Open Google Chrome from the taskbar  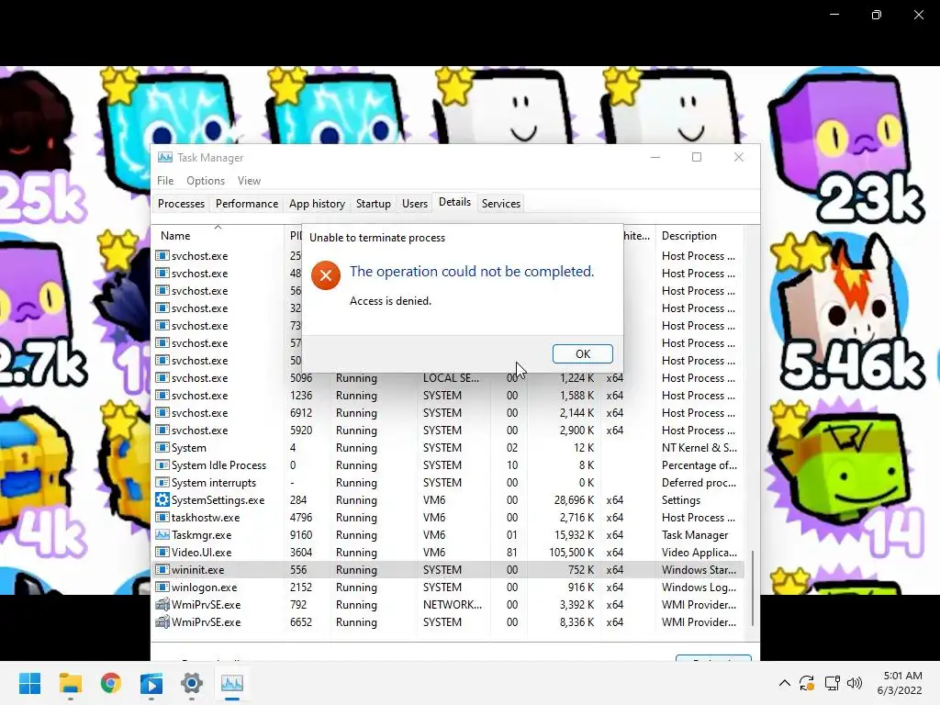click(x=111, y=683)
